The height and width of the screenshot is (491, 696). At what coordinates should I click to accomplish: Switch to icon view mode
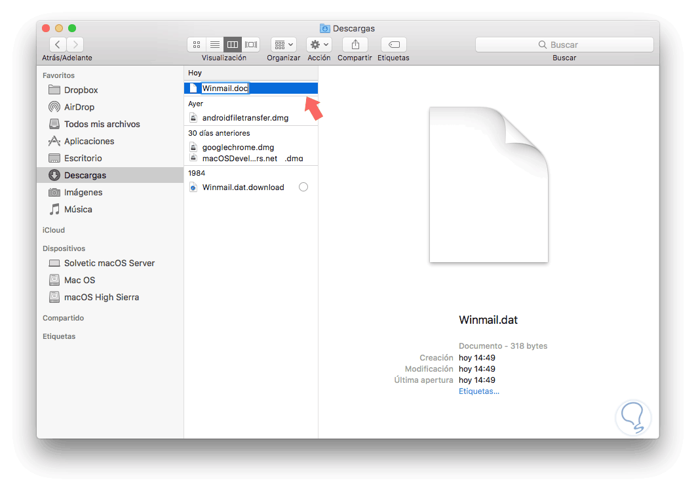click(x=196, y=44)
